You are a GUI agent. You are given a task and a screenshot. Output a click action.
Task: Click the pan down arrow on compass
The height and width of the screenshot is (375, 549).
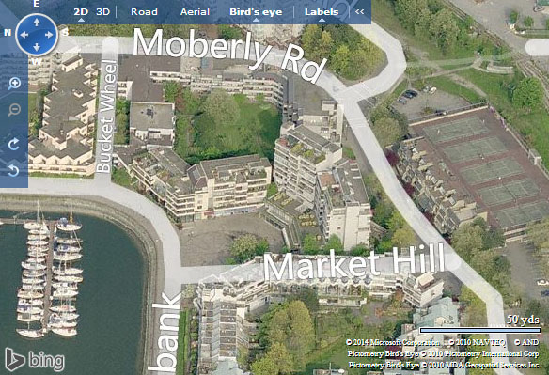pyautogui.click(x=37, y=47)
